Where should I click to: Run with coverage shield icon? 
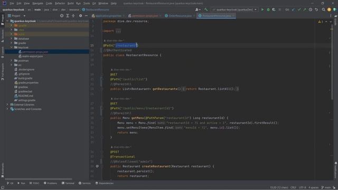[274, 9]
